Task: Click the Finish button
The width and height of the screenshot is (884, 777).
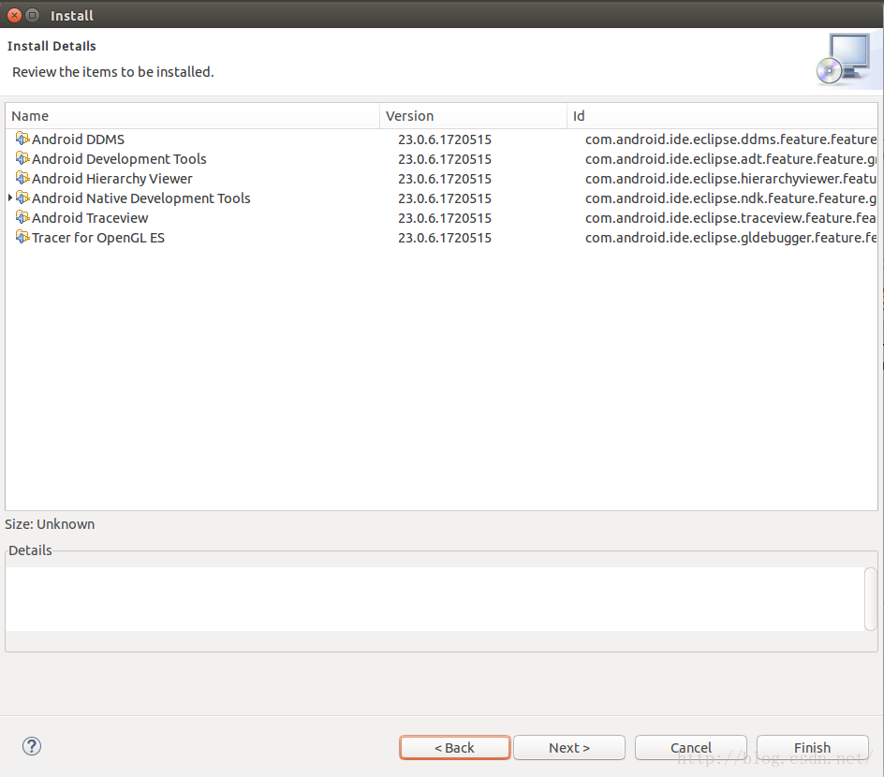Action: tap(813, 748)
